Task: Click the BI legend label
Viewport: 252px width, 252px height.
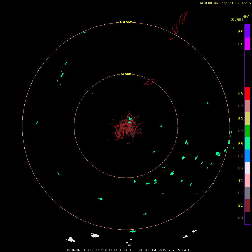Action: [x=240, y=206]
